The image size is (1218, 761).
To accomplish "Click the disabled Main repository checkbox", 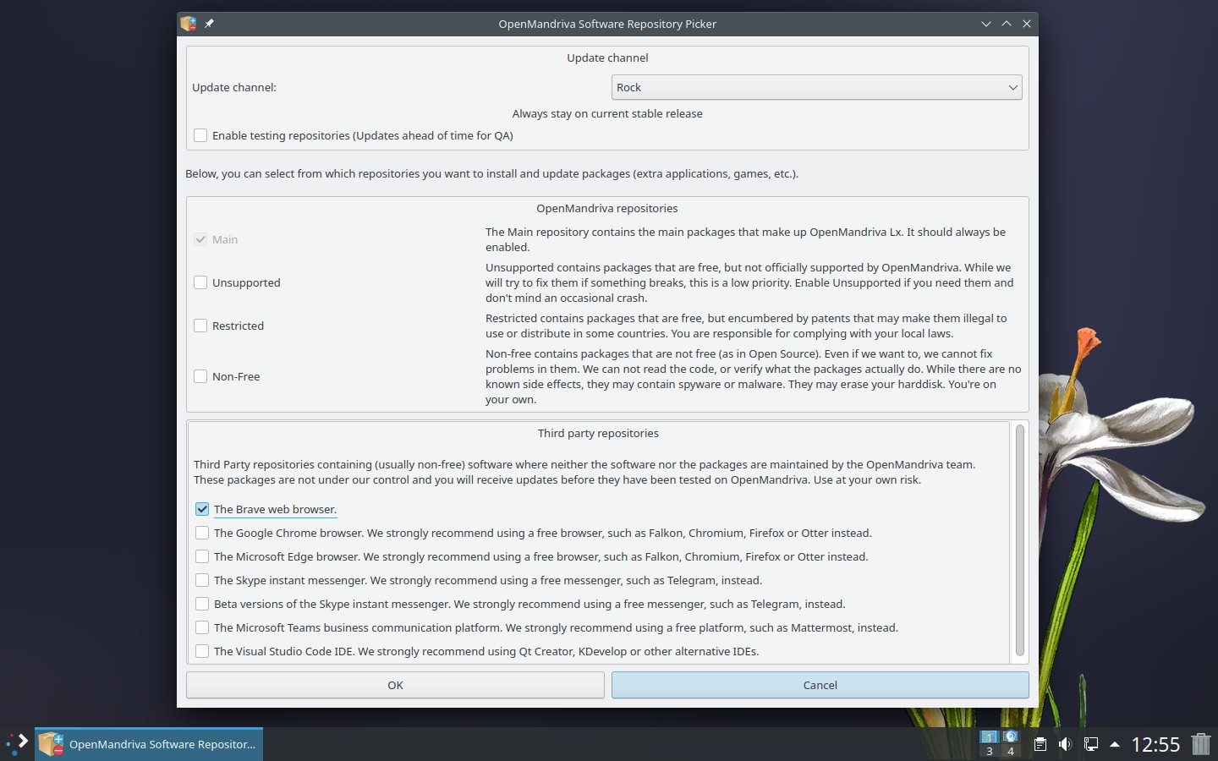I will click(x=200, y=239).
